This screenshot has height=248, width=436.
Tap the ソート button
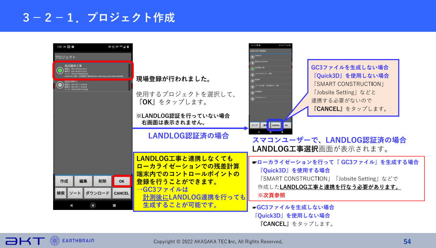[x=75, y=193]
